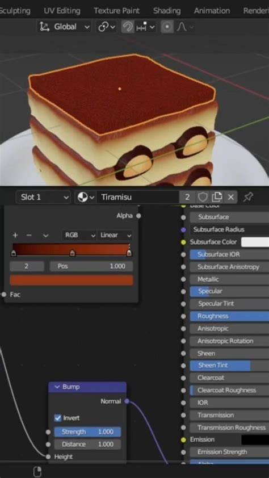Click the material user count 2
This screenshot has width=269, height=478.
click(187, 197)
